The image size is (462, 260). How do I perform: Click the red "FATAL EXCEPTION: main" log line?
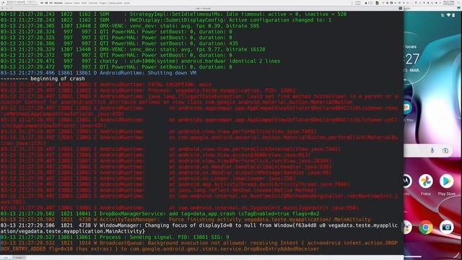point(106,84)
